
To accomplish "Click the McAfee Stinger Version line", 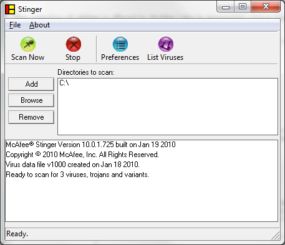I will pyautogui.click(x=90, y=145).
